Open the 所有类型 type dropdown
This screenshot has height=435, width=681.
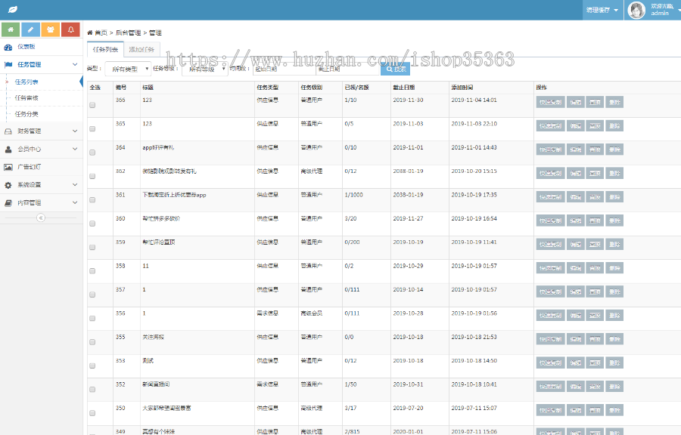click(126, 69)
